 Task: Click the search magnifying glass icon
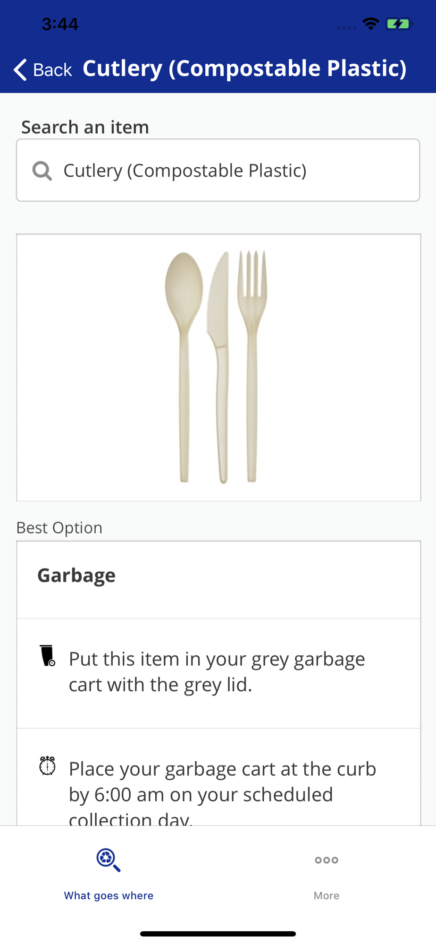click(42, 171)
